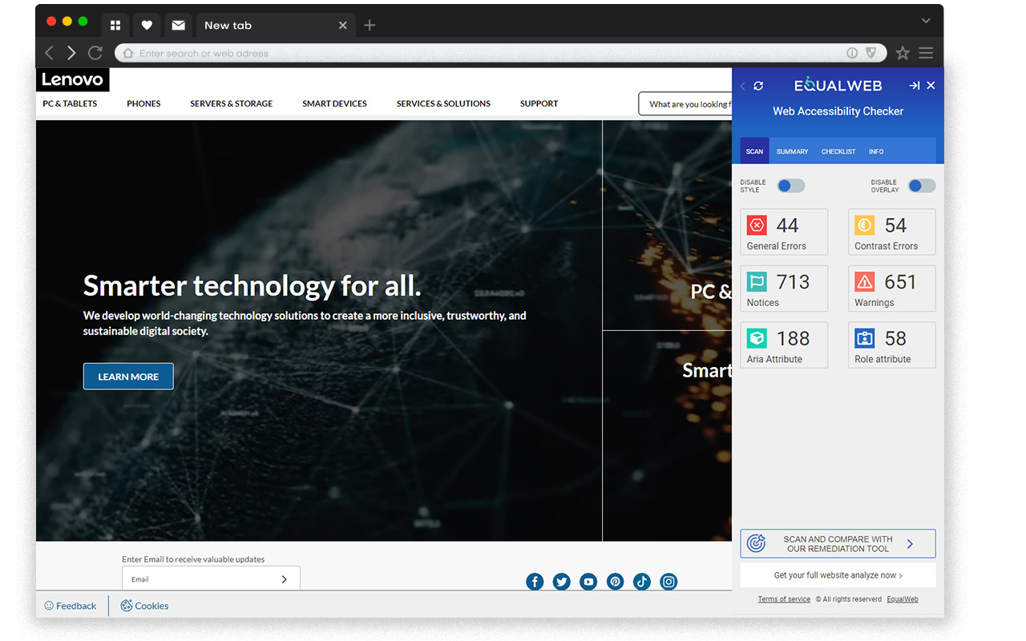Switch to the Checklist tab
Image resolution: width=1026 pixels, height=641 pixels.
838,151
